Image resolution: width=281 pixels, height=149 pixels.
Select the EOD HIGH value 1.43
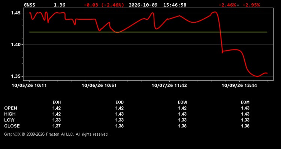tap(120, 114)
